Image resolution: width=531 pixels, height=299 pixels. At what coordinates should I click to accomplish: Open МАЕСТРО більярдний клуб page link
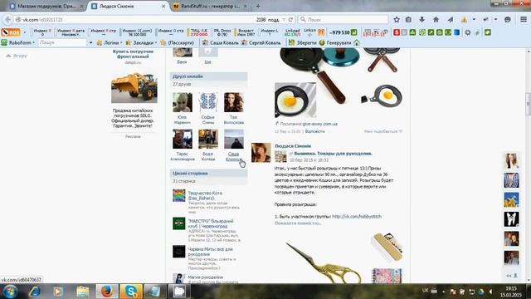click(211, 223)
